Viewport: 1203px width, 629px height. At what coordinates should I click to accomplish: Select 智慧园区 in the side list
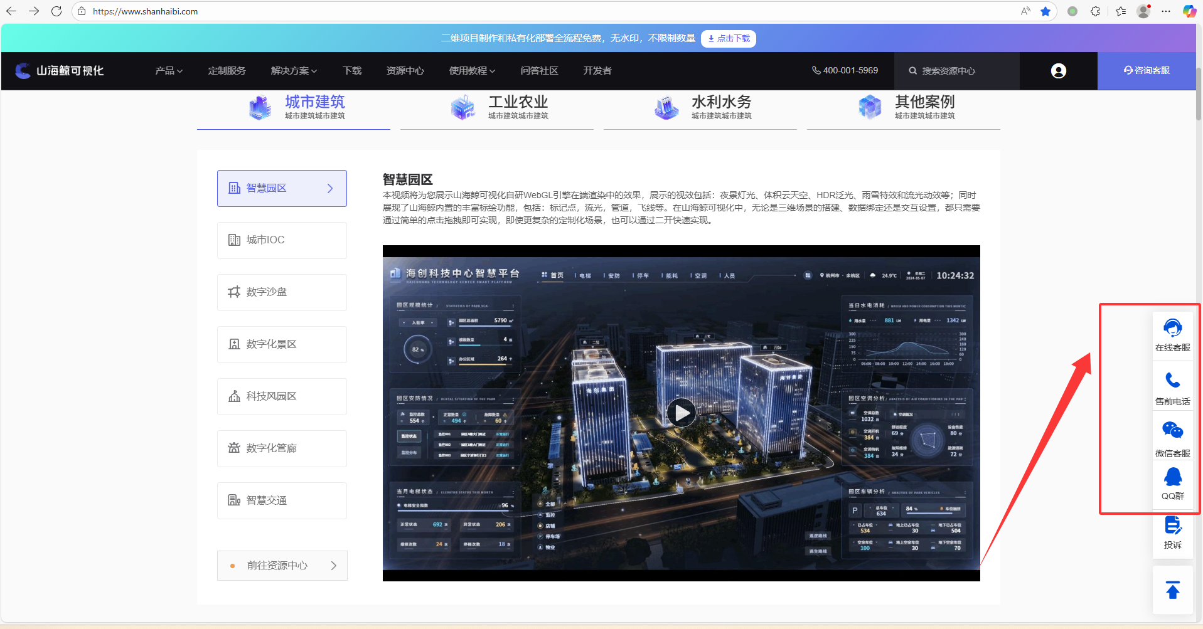(282, 188)
